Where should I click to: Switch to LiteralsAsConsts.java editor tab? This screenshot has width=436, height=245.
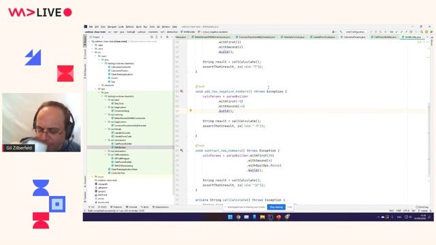click(294, 37)
